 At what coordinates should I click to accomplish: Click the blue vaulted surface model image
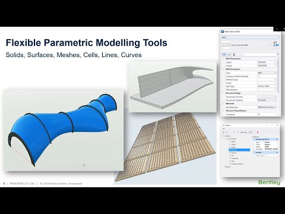pos(64,130)
